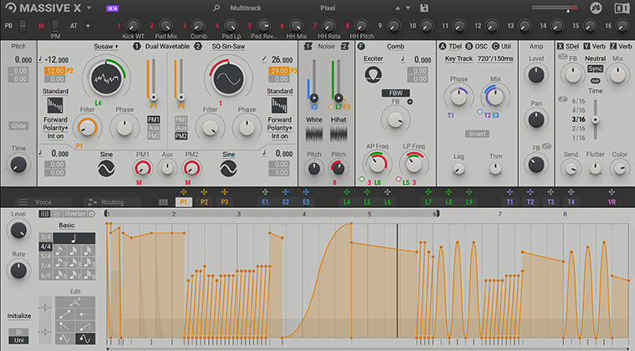Click the NI logo button top right
The height and width of the screenshot is (351, 635).
click(x=596, y=8)
